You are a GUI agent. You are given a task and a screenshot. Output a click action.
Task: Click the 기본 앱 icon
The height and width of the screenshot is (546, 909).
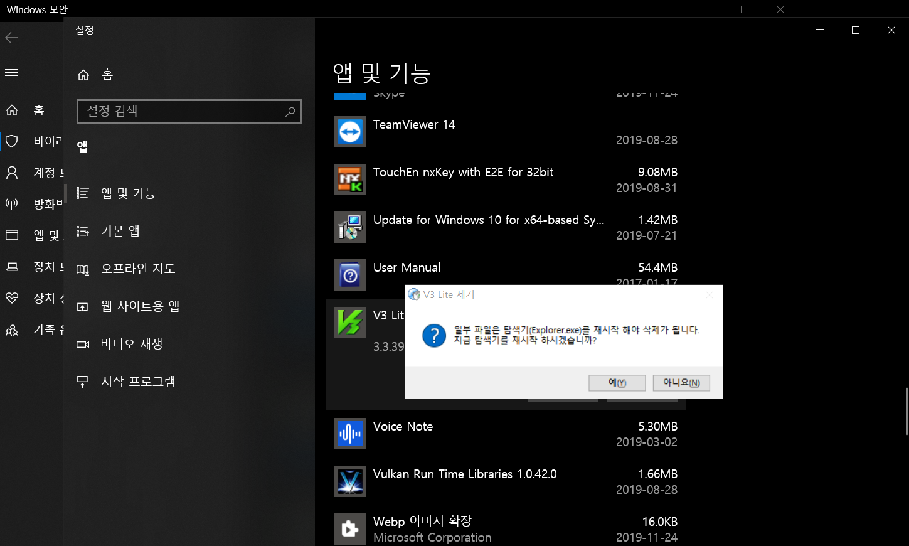coord(83,231)
